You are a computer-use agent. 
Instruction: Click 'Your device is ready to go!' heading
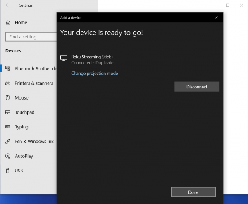tap(101, 33)
